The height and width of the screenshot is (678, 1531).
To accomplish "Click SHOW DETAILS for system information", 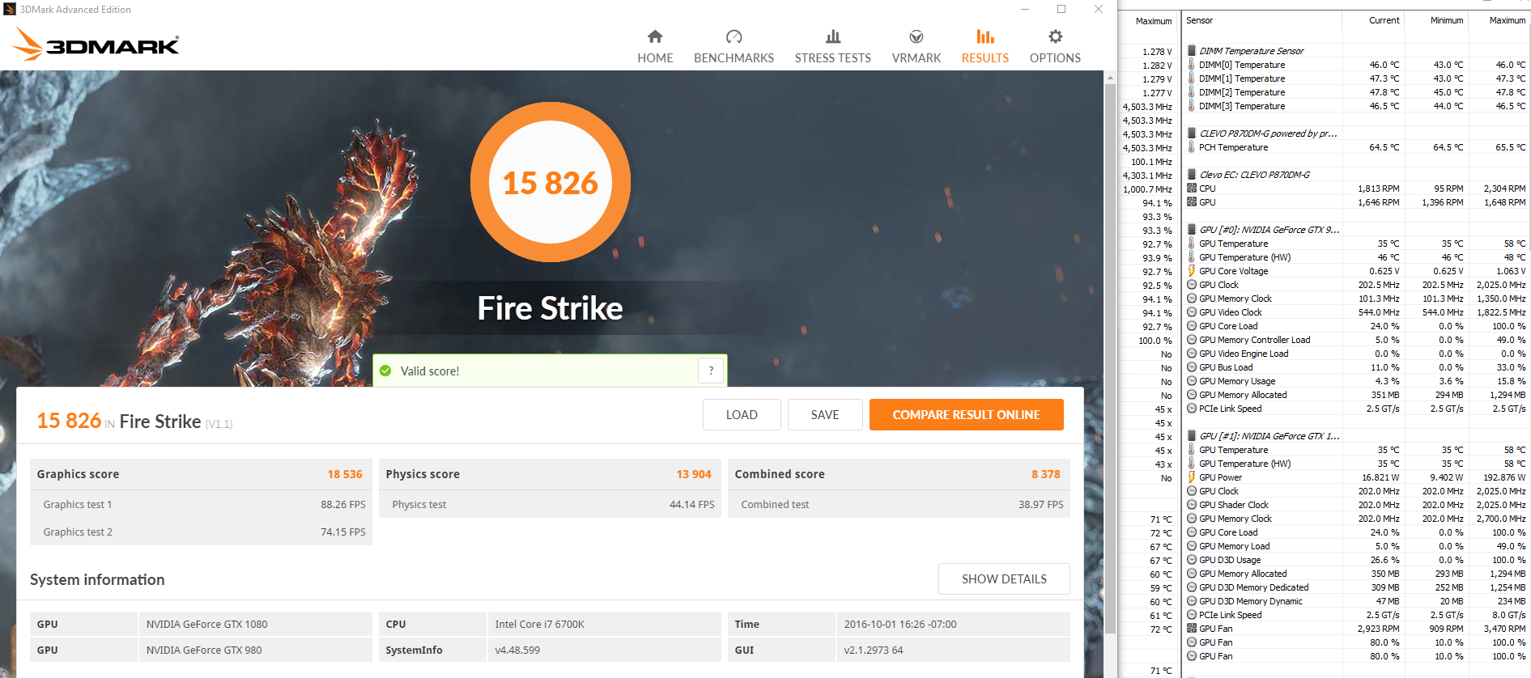I will point(1004,578).
